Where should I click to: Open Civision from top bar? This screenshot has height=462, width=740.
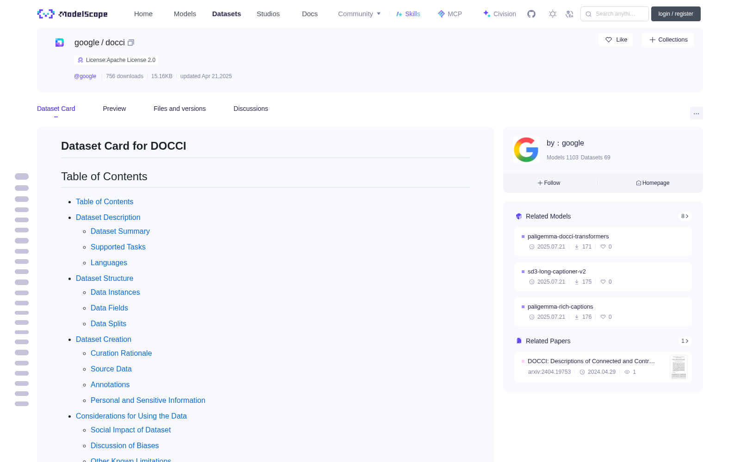point(499,14)
